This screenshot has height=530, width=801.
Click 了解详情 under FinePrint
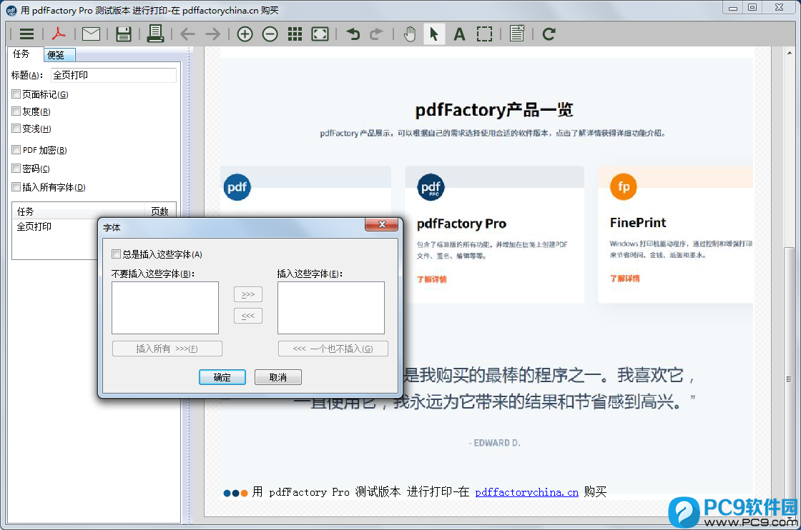pyautogui.click(x=625, y=279)
